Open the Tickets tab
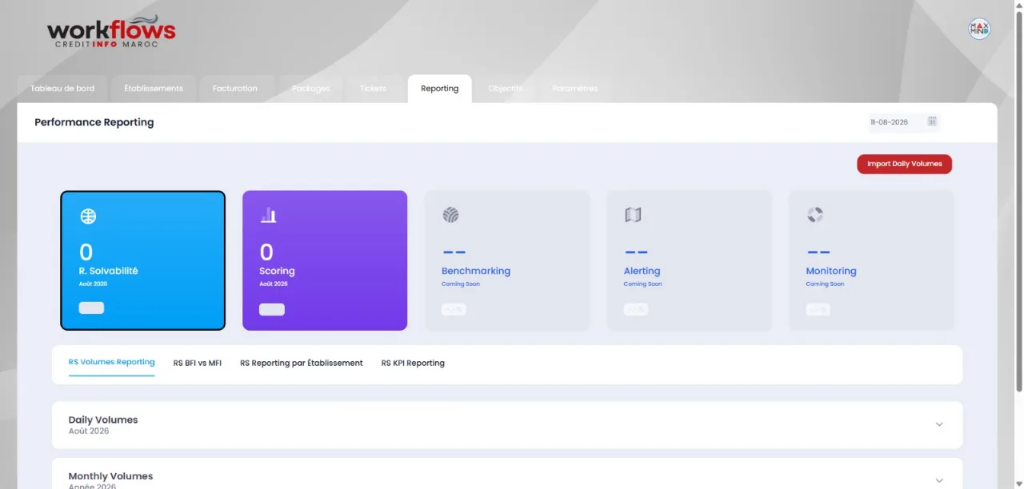Screen dimensions: 1024x489 point(373,89)
